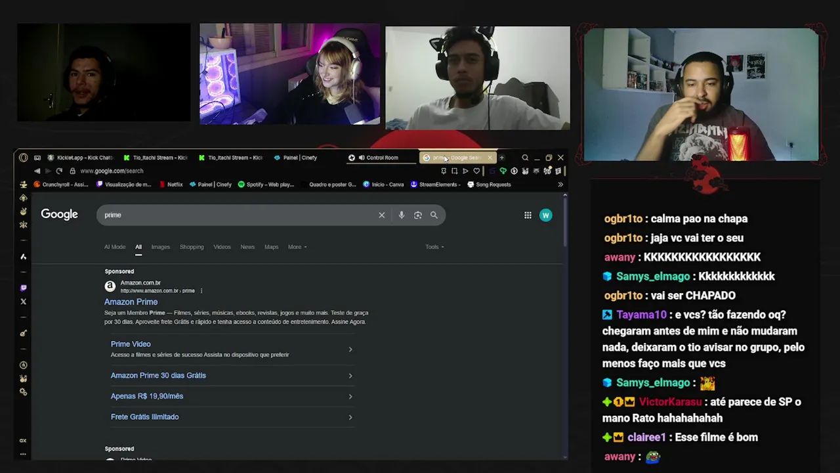Open Amazon Prime 30 dias Grátis link
This screenshot has height=473, width=840.
[x=158, y=376]
